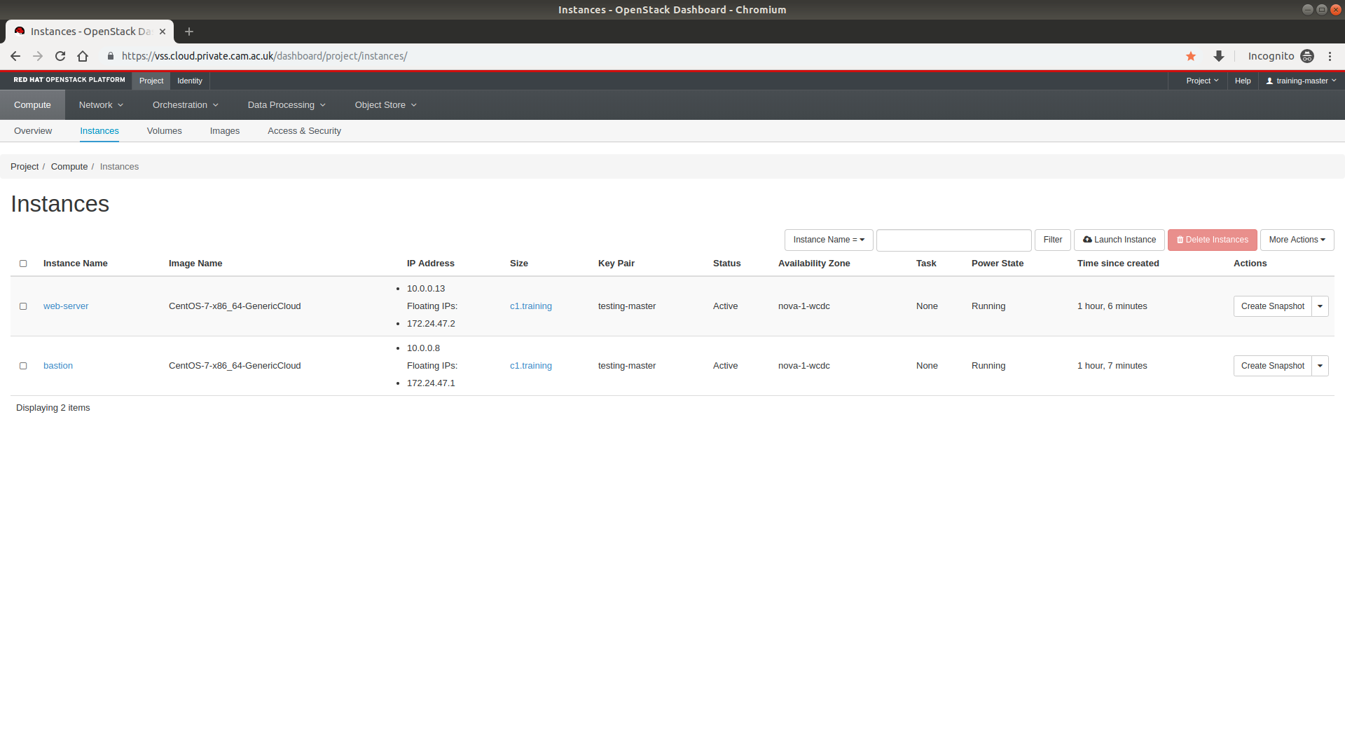Open the bastion instance link

click(58, 366)
